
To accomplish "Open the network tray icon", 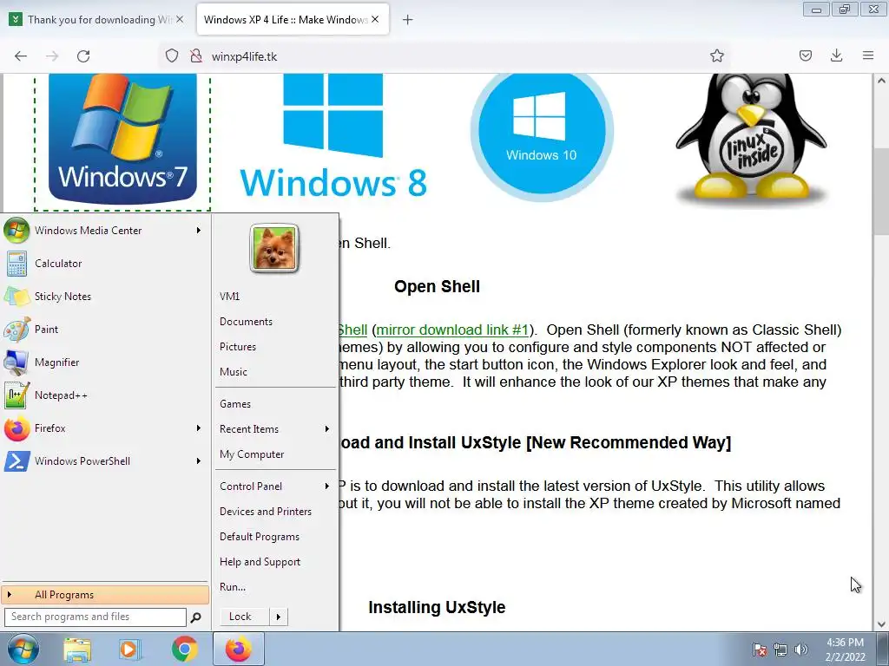I will coord(780,649).
